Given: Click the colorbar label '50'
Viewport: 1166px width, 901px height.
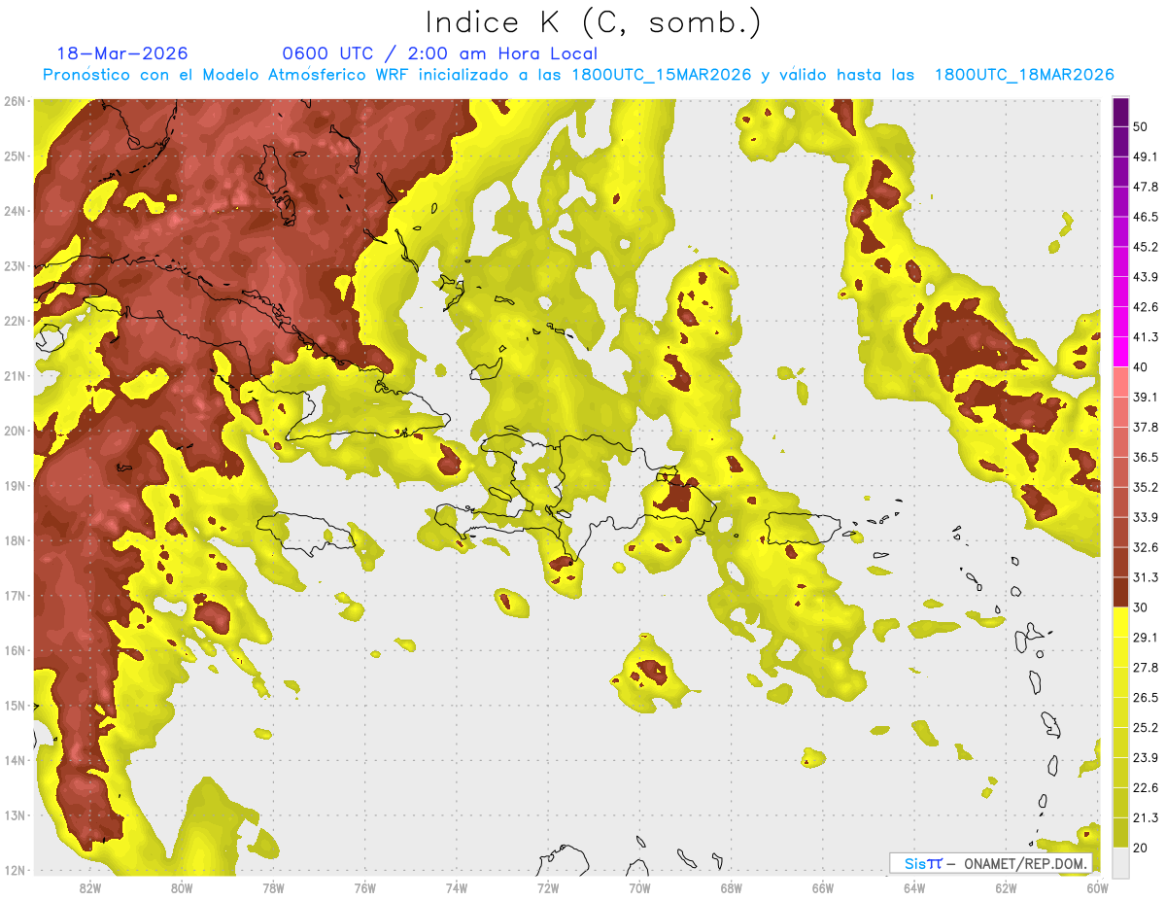Looking at the screenshot, I should click(x=1141, y=126).
